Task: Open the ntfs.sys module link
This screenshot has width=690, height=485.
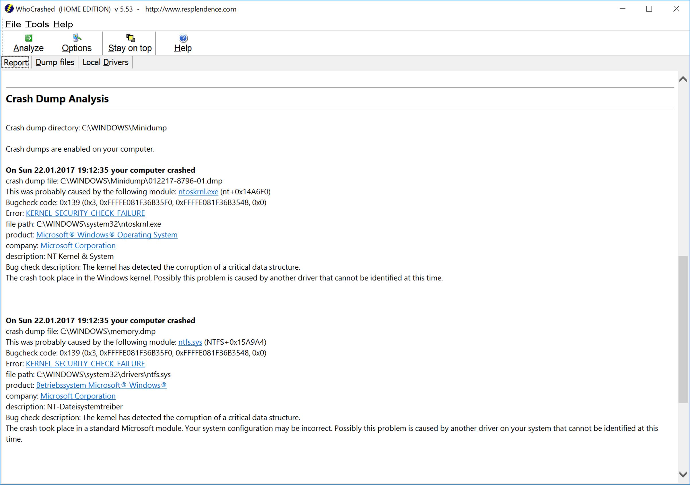Action: pyautogui.click(x=190, y=342)
